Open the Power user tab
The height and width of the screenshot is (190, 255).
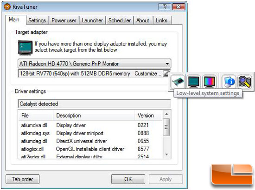(64, 20)
